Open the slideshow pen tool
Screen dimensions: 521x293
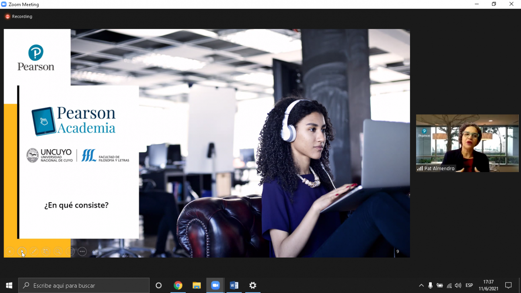pyautogui.click(x=34, y=252)
